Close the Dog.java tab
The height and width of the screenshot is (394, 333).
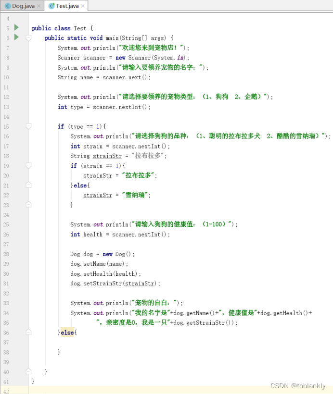pos(39,6)
